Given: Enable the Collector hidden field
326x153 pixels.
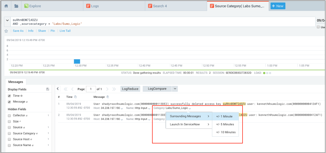Looking at the screenshot, I should (10, 115).
